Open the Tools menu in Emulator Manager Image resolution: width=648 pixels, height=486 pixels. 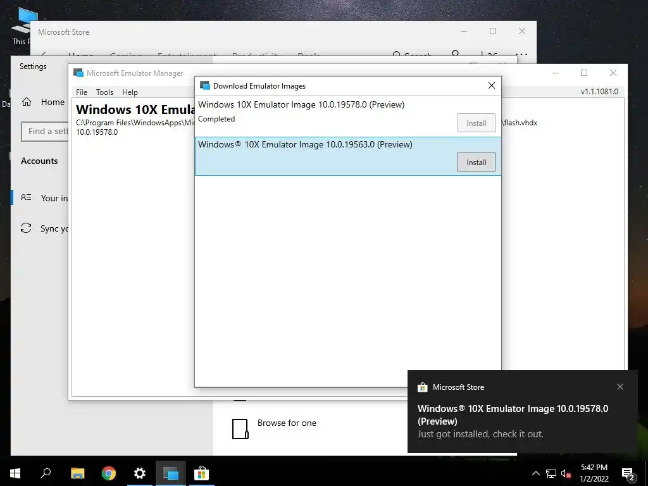(x=104, y=92)
